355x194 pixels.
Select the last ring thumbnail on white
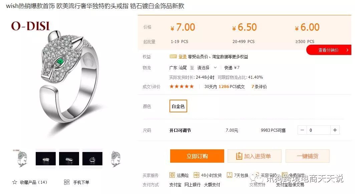click(116, 159)
